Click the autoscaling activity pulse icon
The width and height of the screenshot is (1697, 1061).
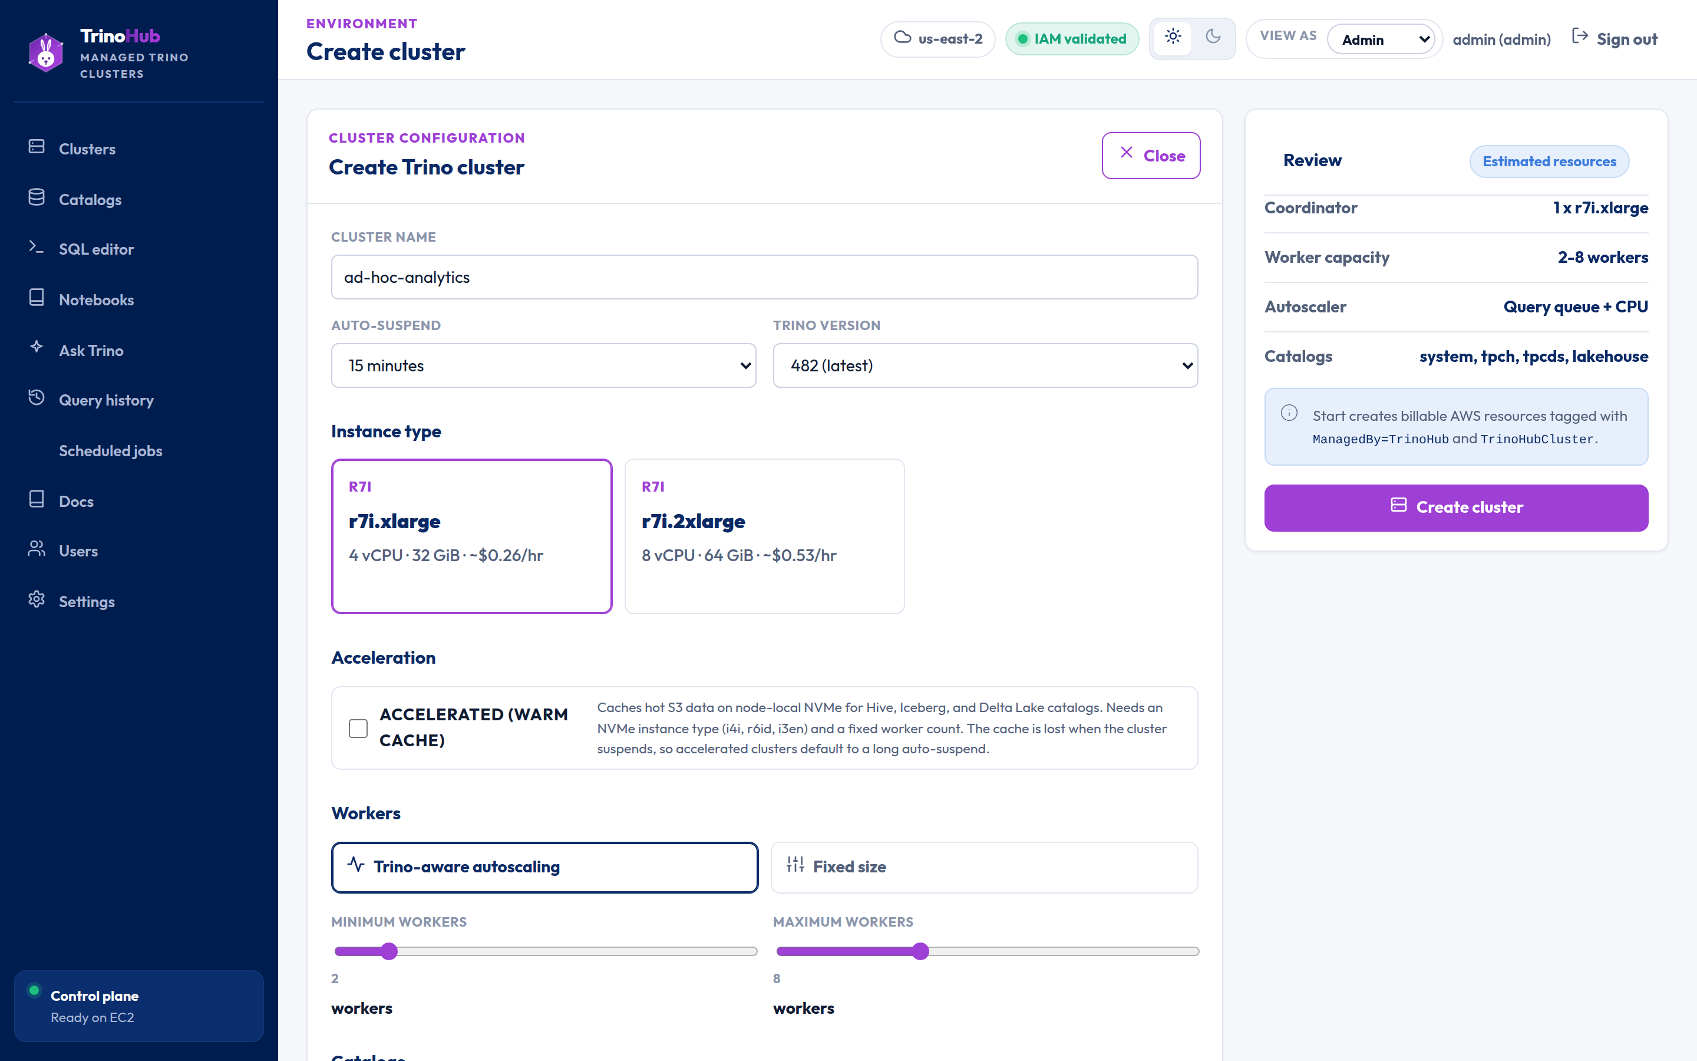click(355, 865)
